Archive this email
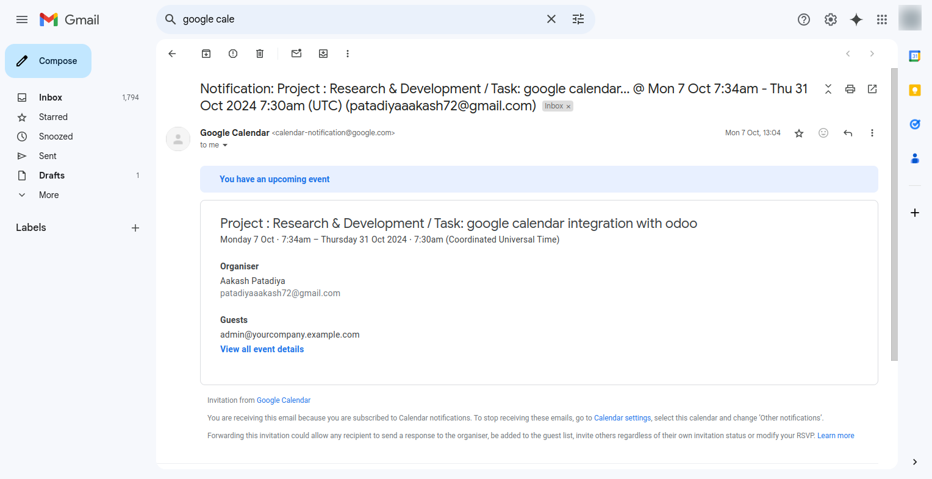 pos(206,54)
